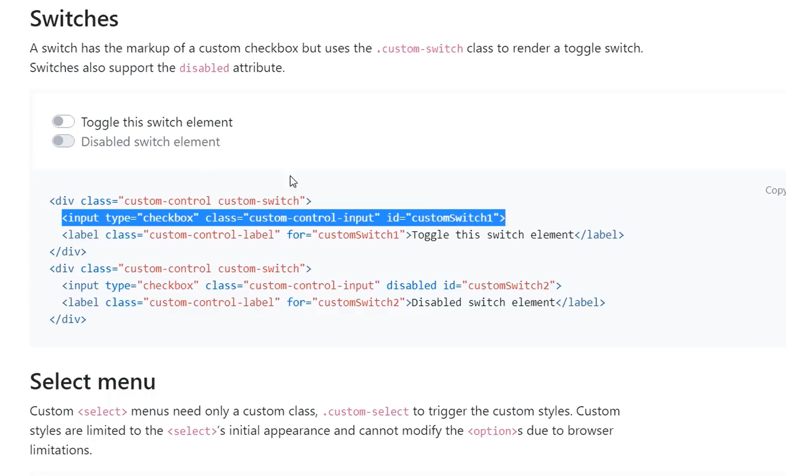Image resolution: width=786 pixels, height=476 pixels.
Task: Click the 'Disabled switch element' label text
Action: pyautogui.click(x=151, y=142)
